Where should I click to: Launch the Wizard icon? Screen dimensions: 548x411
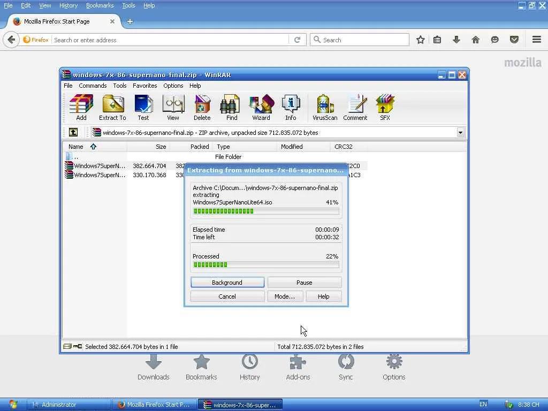pyautogui.click(x=261, y=107)
